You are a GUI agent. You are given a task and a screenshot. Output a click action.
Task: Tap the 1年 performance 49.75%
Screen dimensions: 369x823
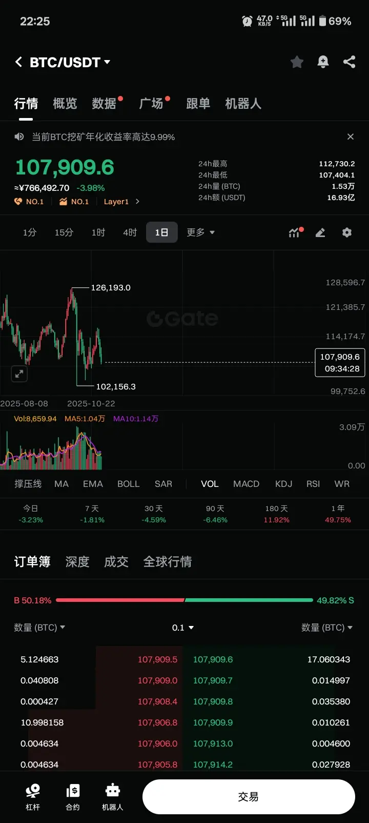[338, 514]
